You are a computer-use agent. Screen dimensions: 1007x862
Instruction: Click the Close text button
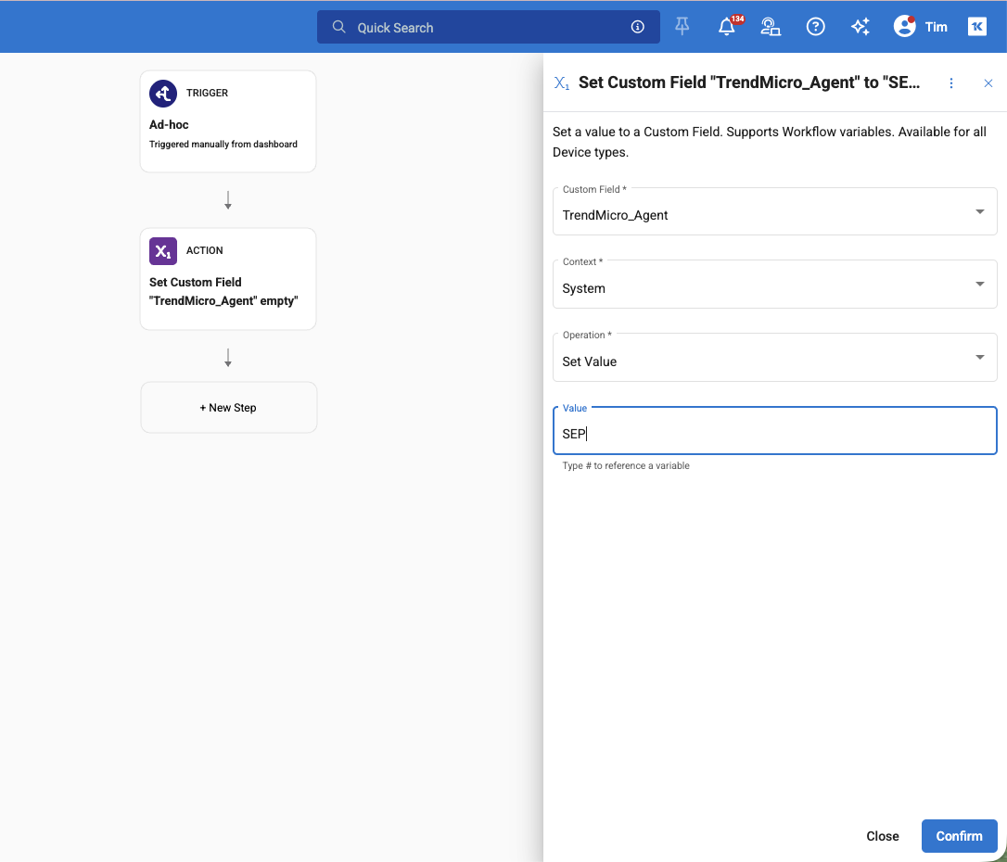coord(883,836)
